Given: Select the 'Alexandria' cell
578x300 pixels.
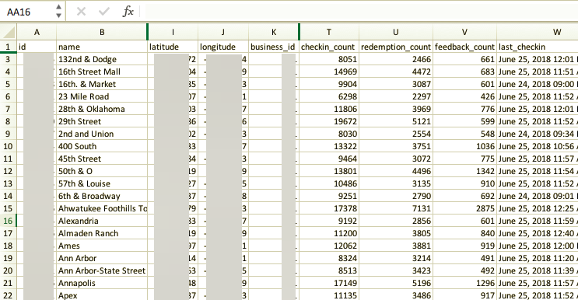Looking at the screenshot, I should pos(102,221).
